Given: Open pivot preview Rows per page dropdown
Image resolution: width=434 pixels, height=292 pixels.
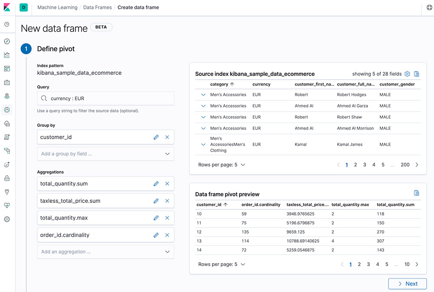Looking at the screenshot, I should [x=222, y=264].
